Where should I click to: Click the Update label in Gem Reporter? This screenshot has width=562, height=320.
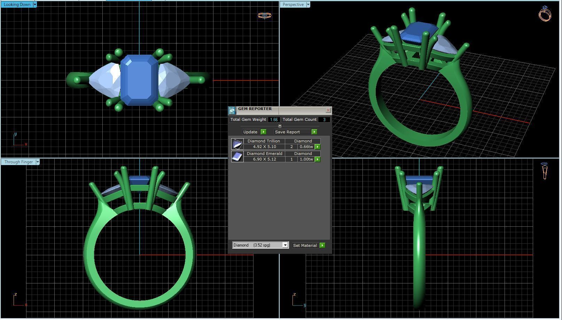250,132
